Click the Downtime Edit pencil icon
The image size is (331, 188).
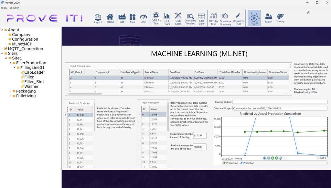point(239,18)
